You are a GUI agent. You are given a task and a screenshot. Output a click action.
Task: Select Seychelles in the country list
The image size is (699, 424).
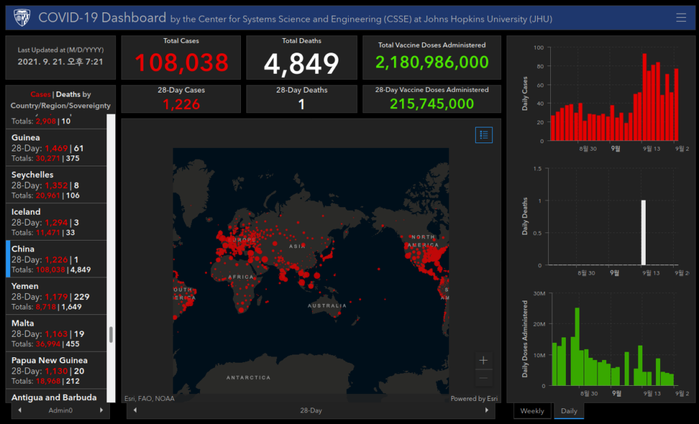(56, 185)
